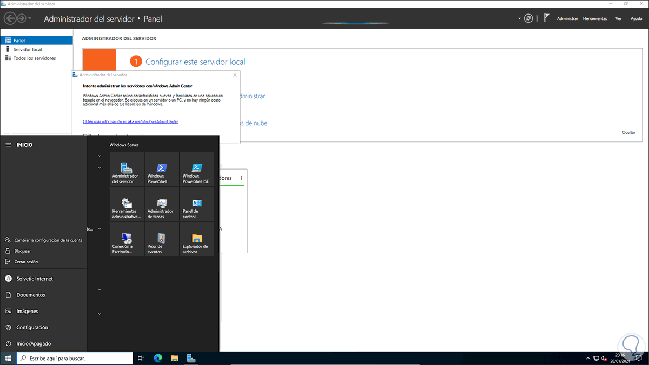
Task: Go back with the header back arrow
Action: (x=10, y=18)
